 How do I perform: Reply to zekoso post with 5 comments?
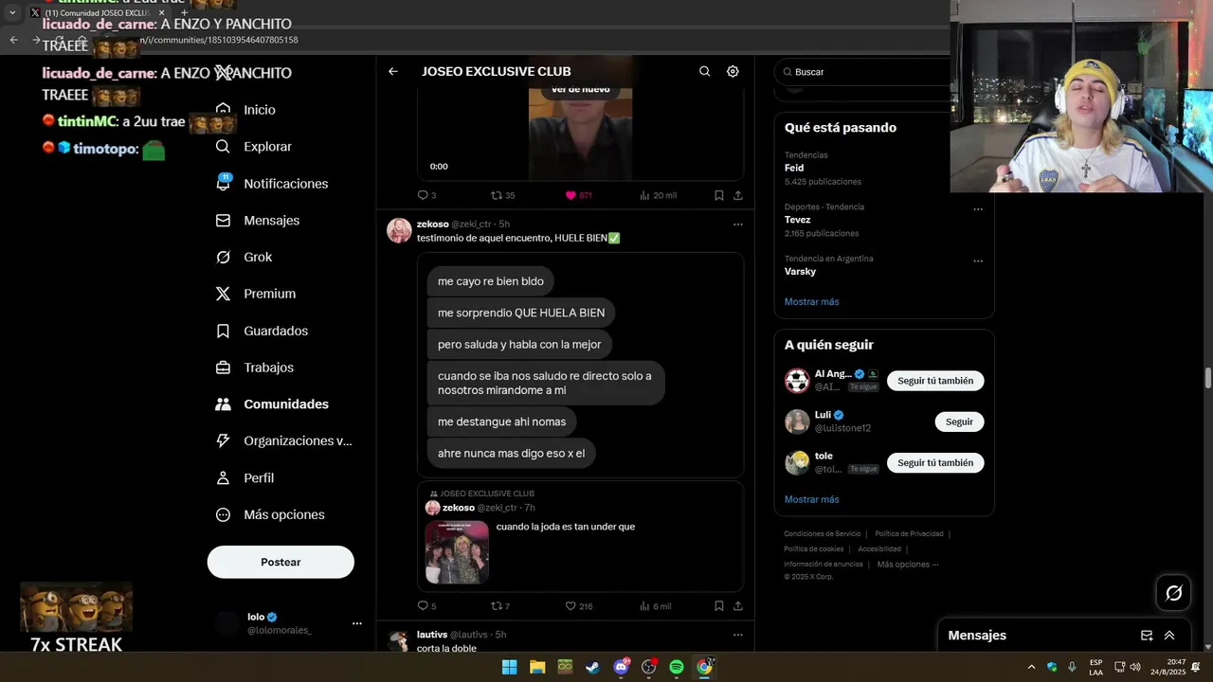pos(427,606)
